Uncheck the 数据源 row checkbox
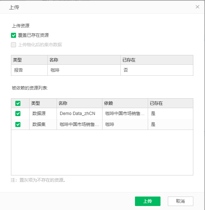205x210 pixels. pos(18,114)
